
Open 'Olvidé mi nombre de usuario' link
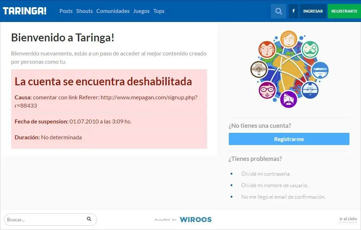(x=275, y=185)
